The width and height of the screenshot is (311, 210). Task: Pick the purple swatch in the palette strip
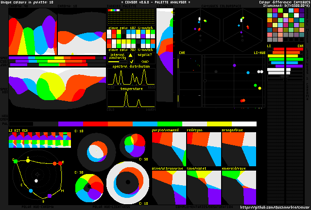[70, 124]
